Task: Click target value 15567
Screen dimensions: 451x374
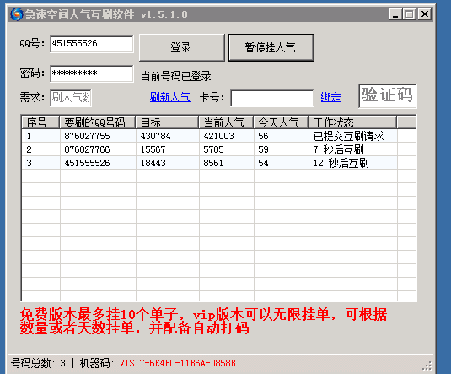Action: pyautogui.click(x=153, y=149)
